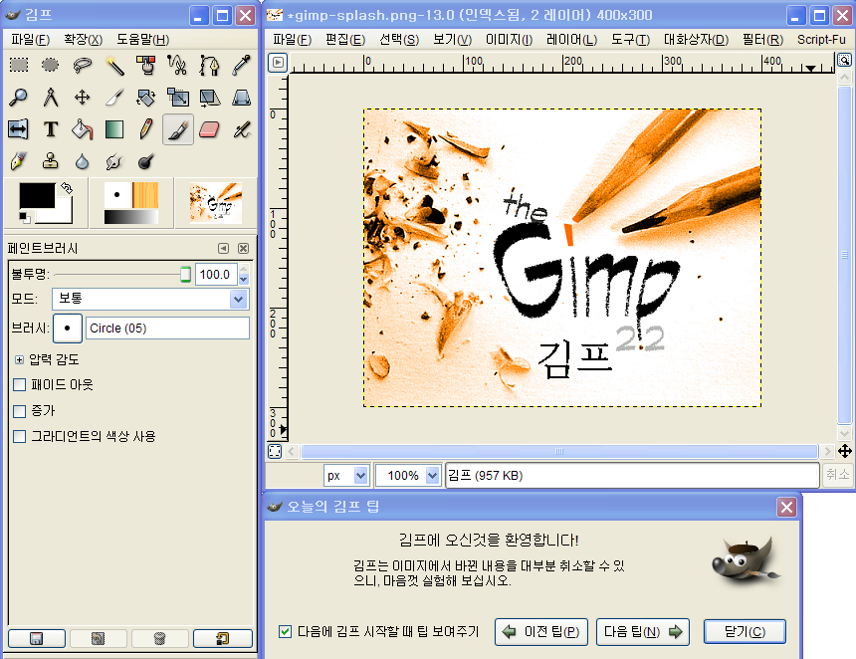Select the Paths tool
Screen dimensions: 856x659
pyautogui.click(x=209, y=65)
